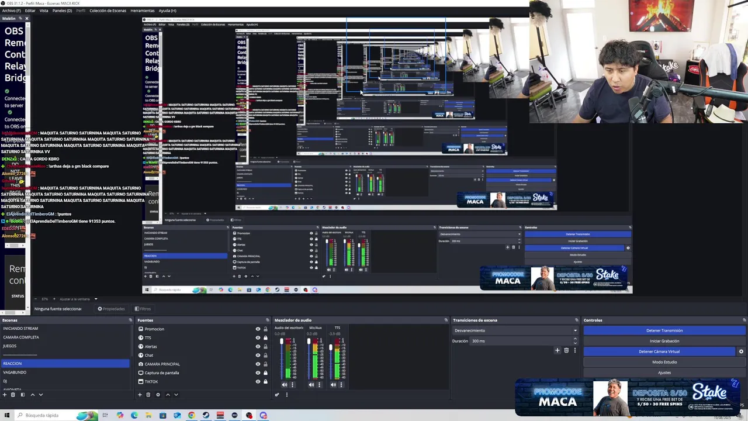Open Propiedades of selected source

pyautogui.click(x=111, y=309)
